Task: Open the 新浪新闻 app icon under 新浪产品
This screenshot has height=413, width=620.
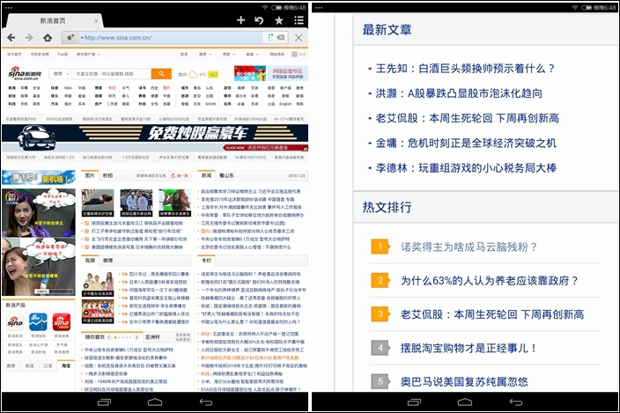Action: [15, 322]
